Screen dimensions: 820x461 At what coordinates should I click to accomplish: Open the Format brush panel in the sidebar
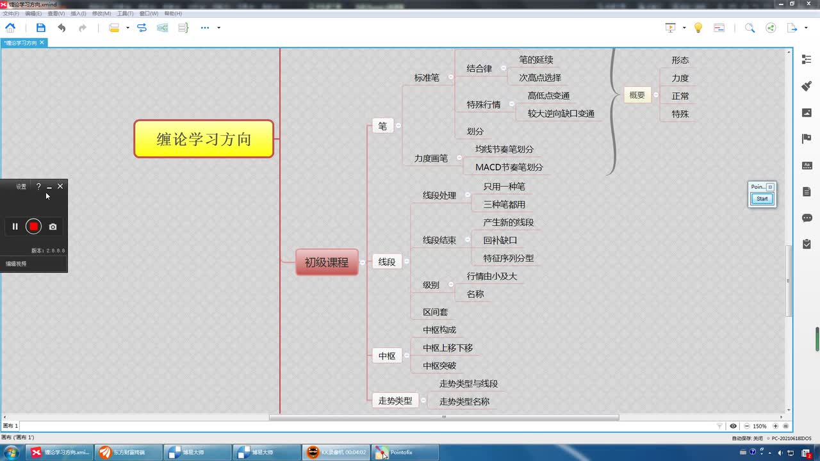(x=807, y=86)
